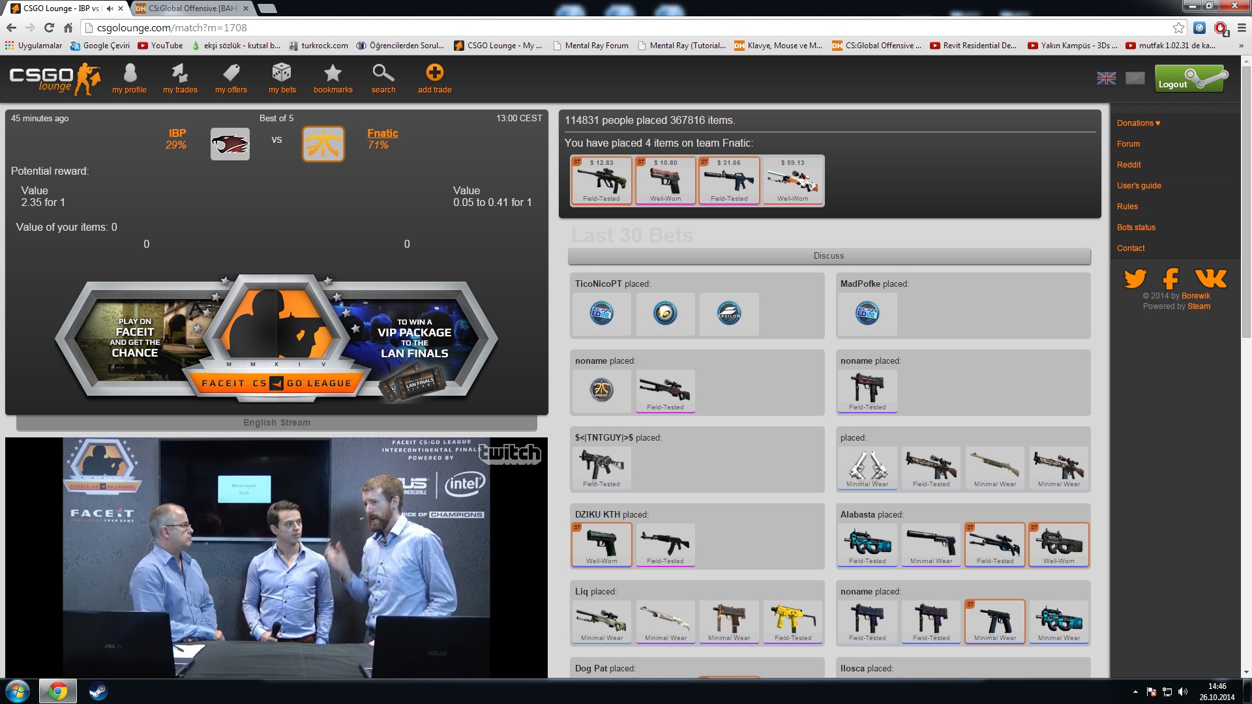Select your placed $31.66 rifle item

pos(729,181)
